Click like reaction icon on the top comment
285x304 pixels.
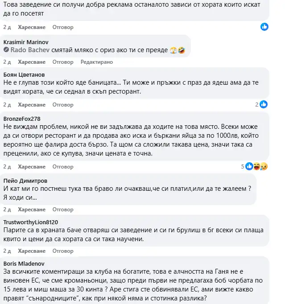pyautogui.click(x=264, y=27)
